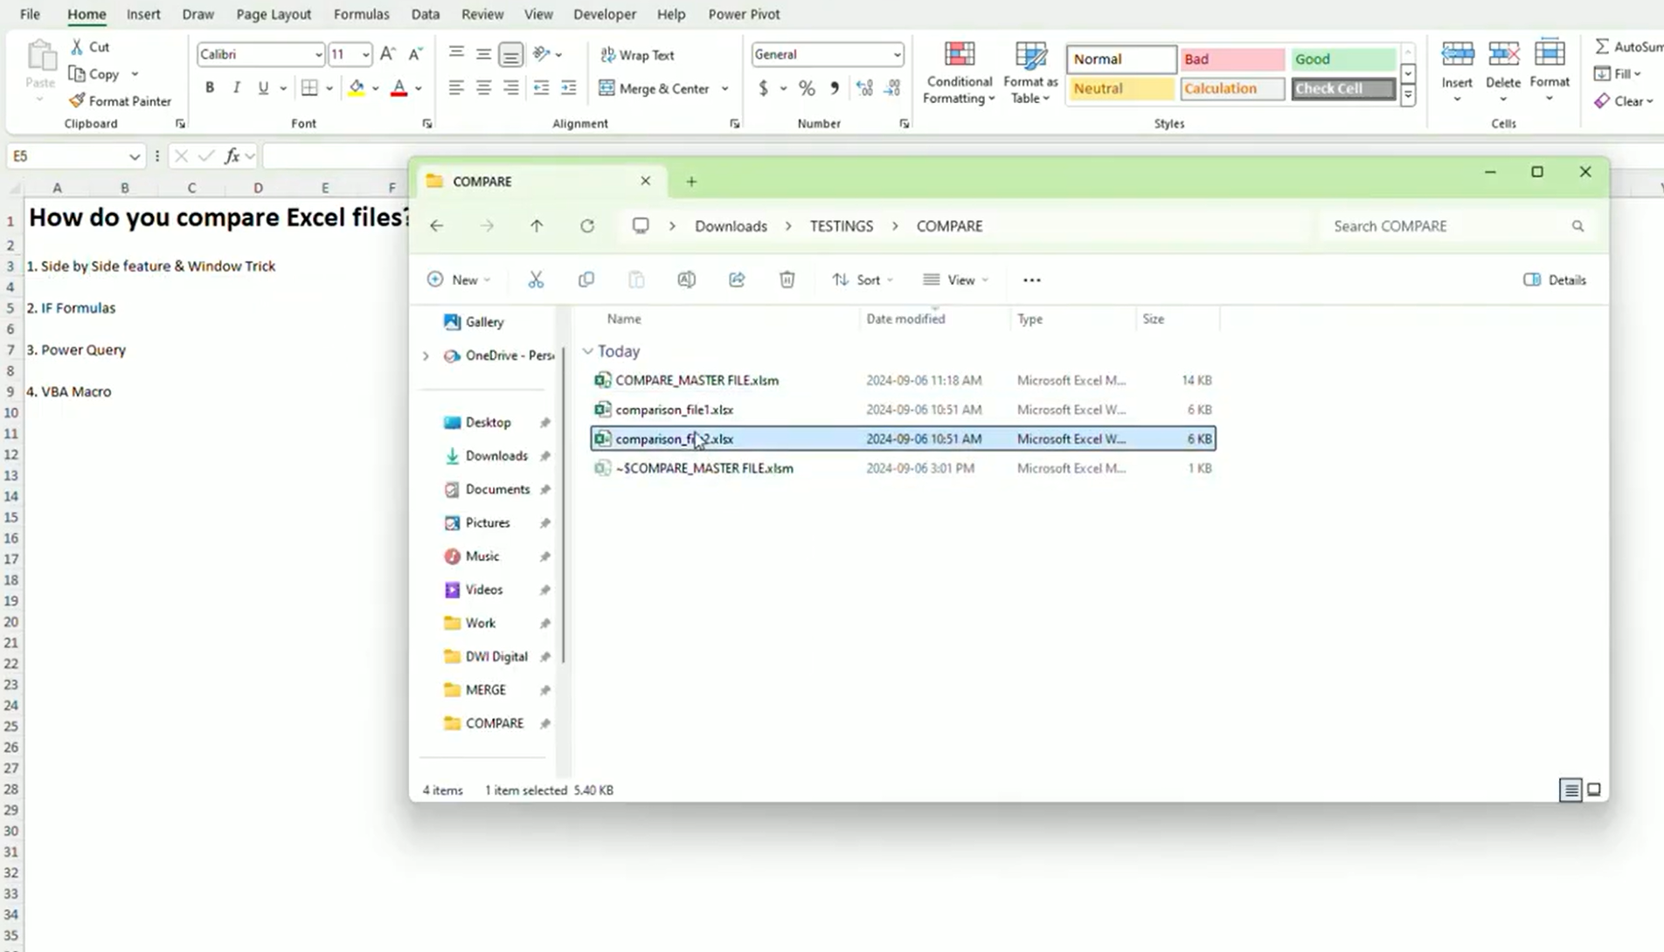Toggle Bold formatting
The image size is (1664, 952).
[210, 88]
